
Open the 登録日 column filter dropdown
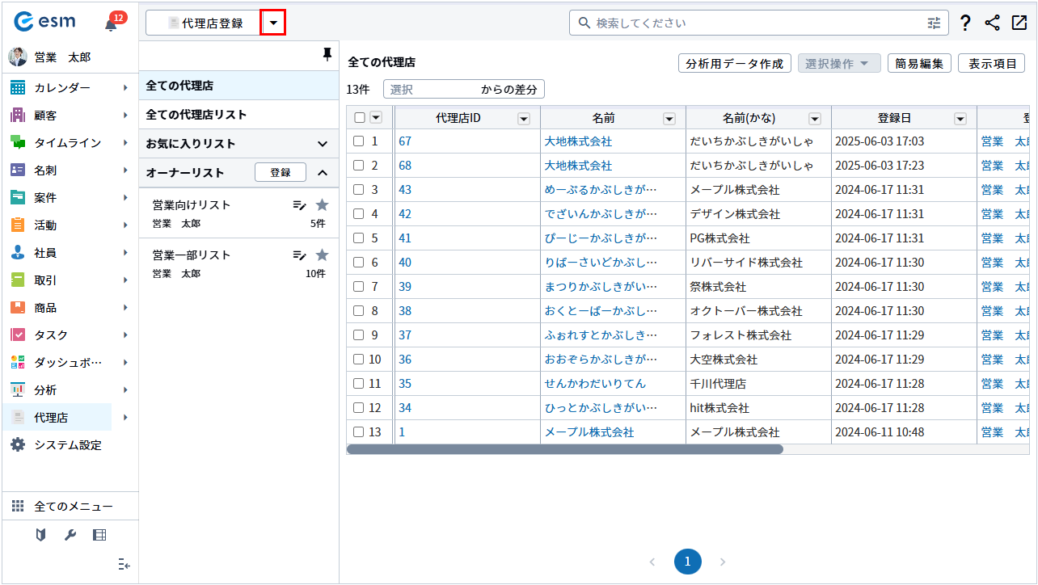pos(960,119)
